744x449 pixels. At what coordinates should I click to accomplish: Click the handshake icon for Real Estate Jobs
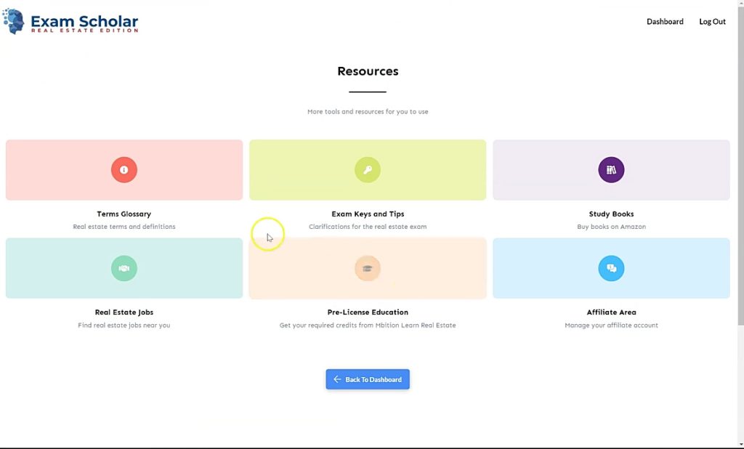[x=124, y=268]
